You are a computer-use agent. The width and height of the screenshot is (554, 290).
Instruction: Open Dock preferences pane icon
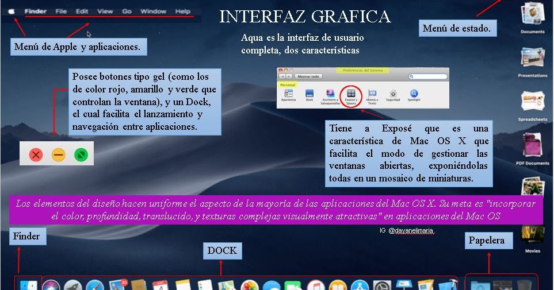[x=309, y=95]
